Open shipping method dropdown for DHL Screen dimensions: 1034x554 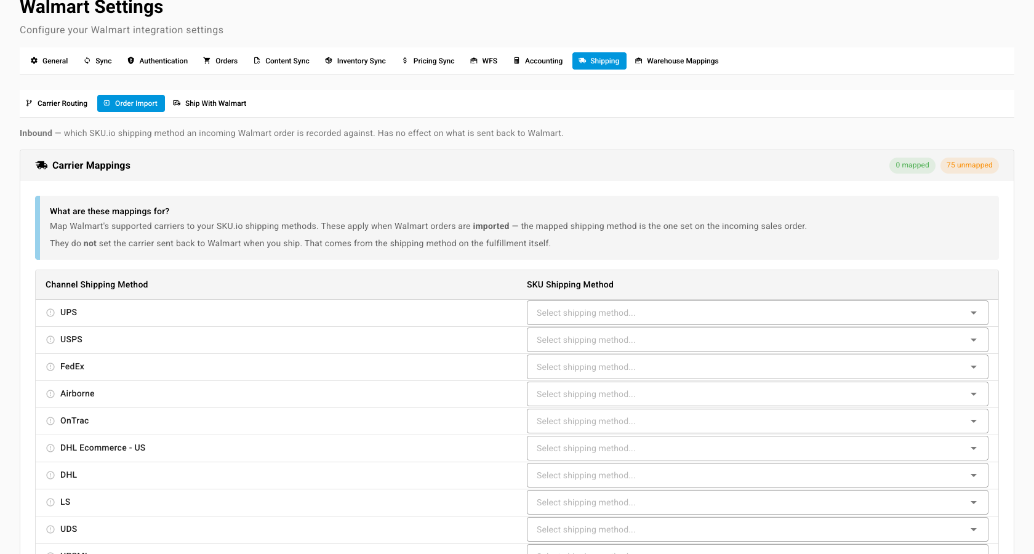coord(757,475)
